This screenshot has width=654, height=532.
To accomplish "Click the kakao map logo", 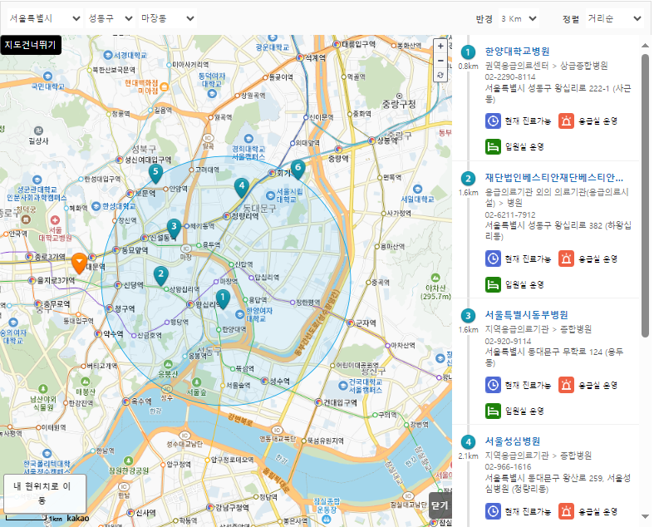I will click(78, 518).
